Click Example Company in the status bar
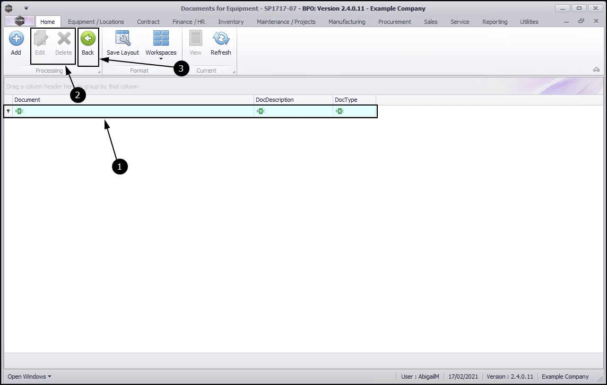The image size is (607, 385). pos(565,377)
